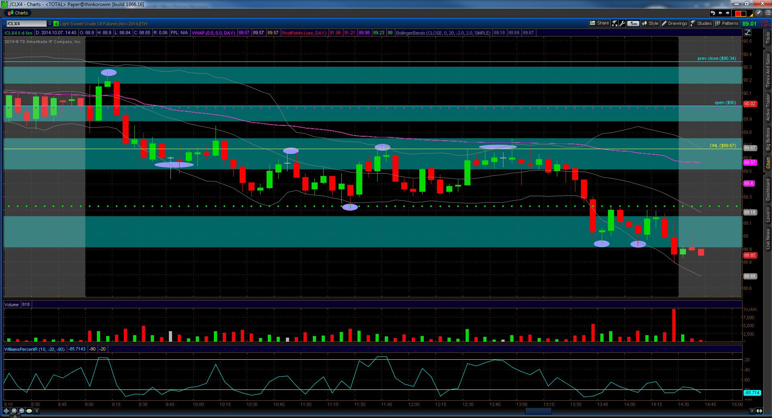Open the Trade side panel tab
The width and height of the screenshot is (772, 418).
point(768,38)
